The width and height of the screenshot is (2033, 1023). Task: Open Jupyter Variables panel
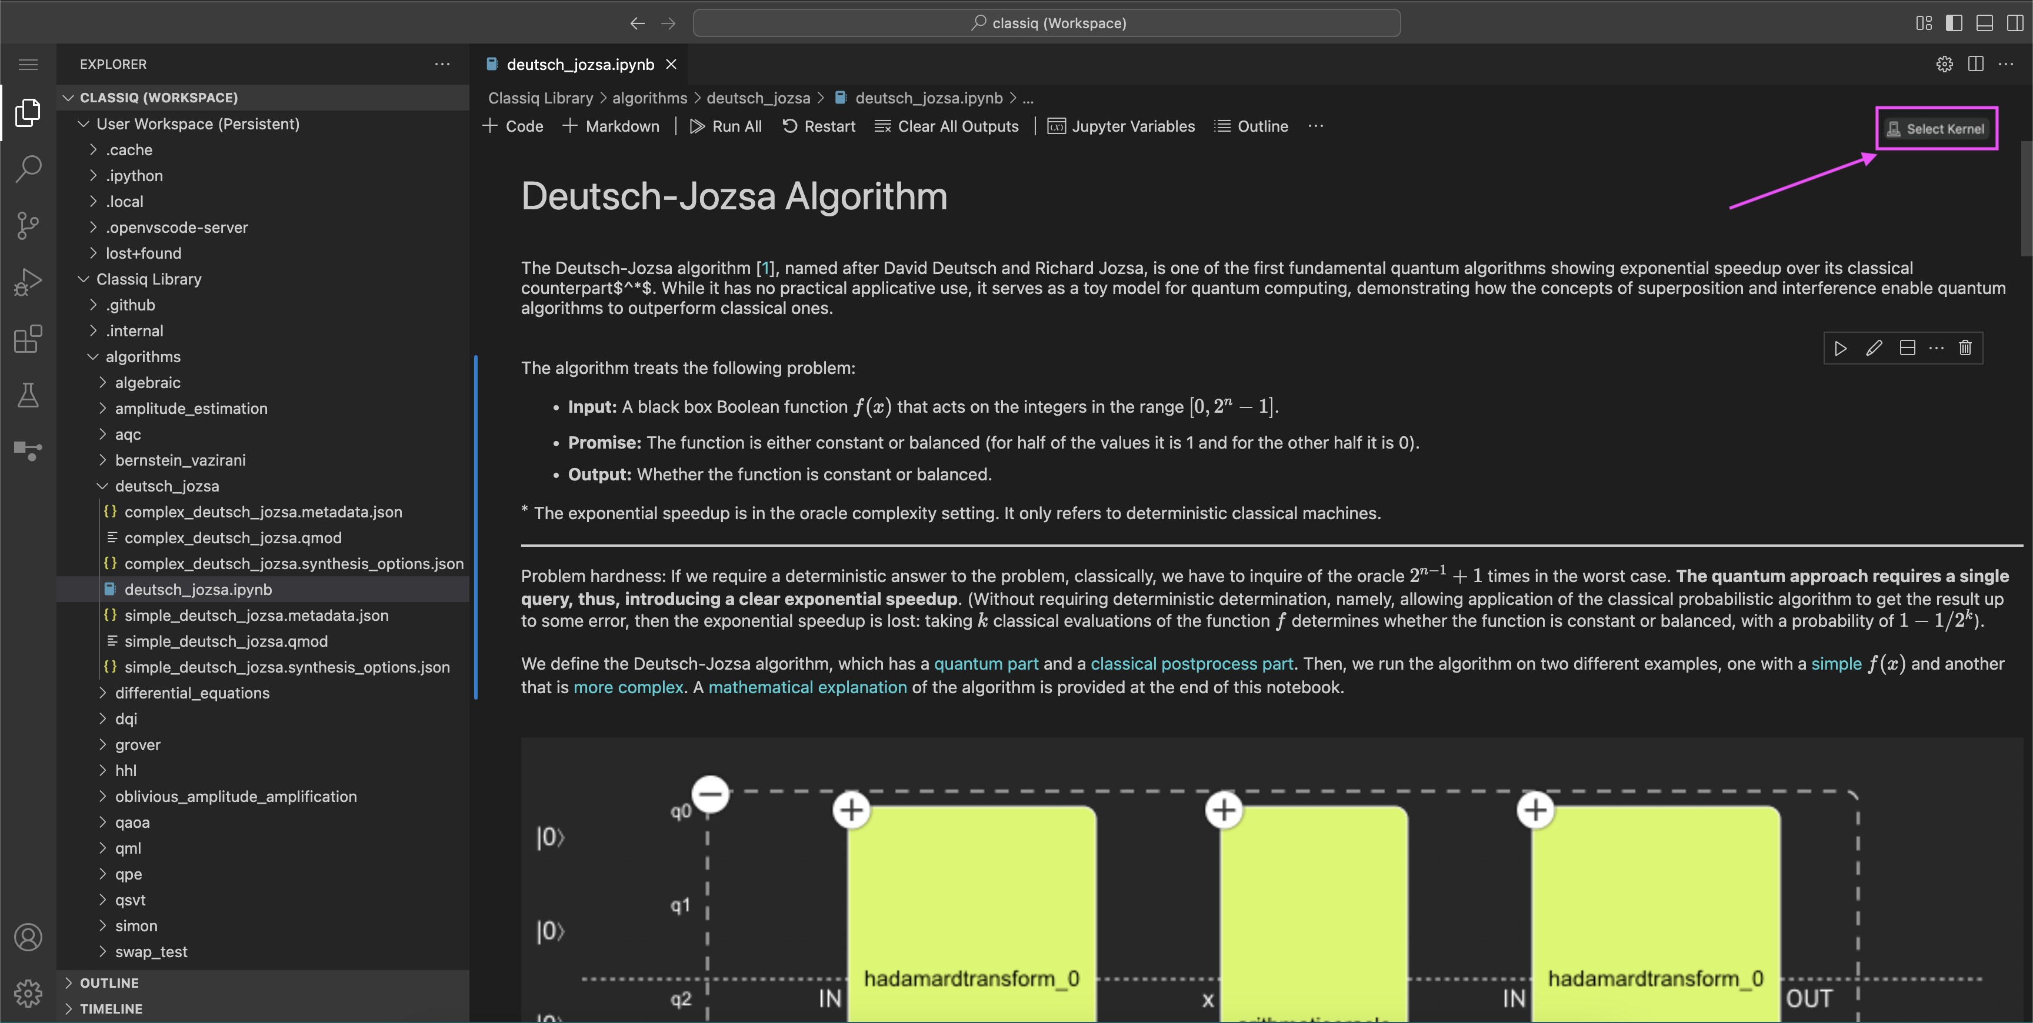[x=1119, y=126]
